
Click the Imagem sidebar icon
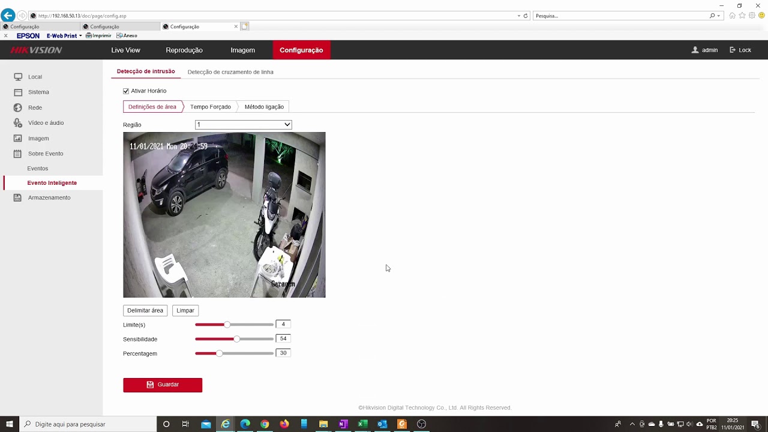[x=18, y=139]
